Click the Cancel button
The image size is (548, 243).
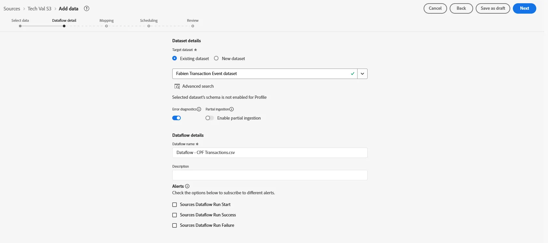pos(435,8)
